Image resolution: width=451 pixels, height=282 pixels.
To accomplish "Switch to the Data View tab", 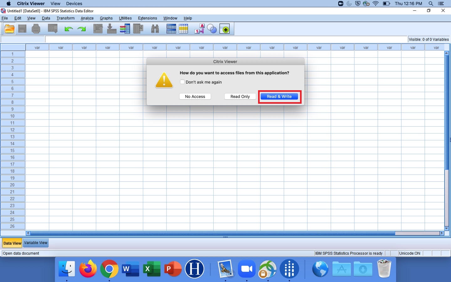I will click(12, 243).
